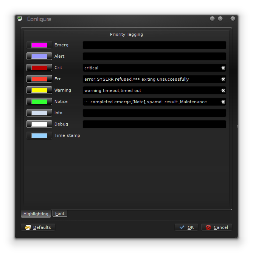Switch to the Font tab
This screenshot has height=253, width=253.
(60, 213)
